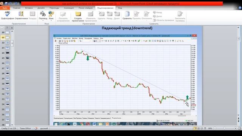Click the Принять accept change button

click(137, 15)
